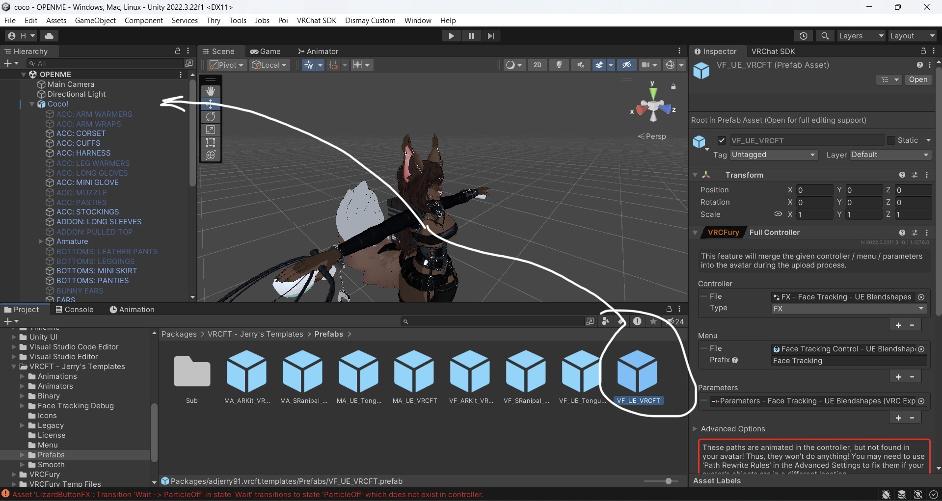Toggle scene audio mute icon

pos(581,65)
